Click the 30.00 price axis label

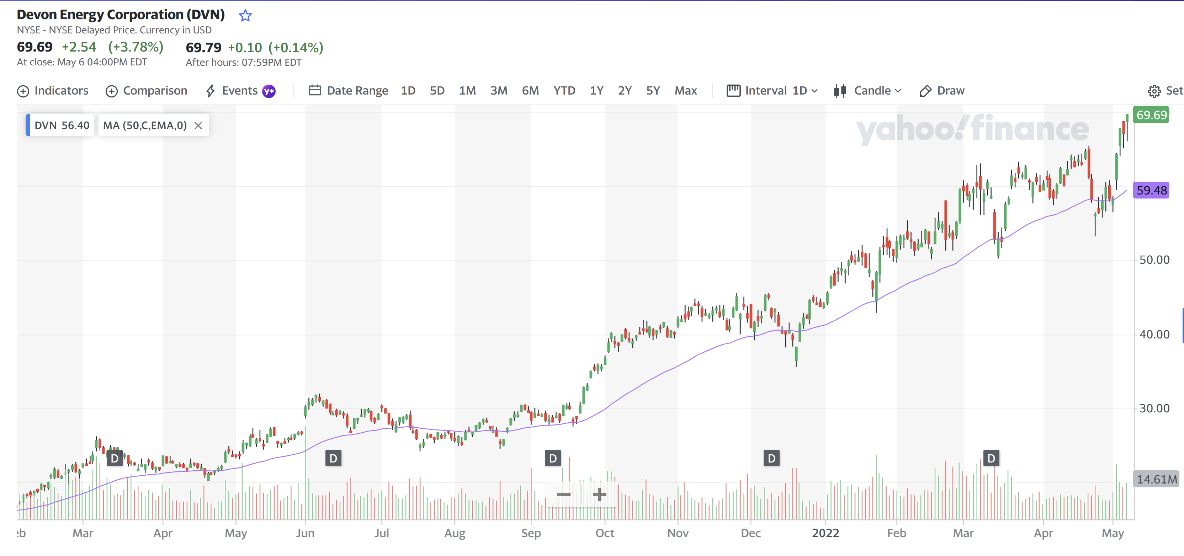[1154, 408]
